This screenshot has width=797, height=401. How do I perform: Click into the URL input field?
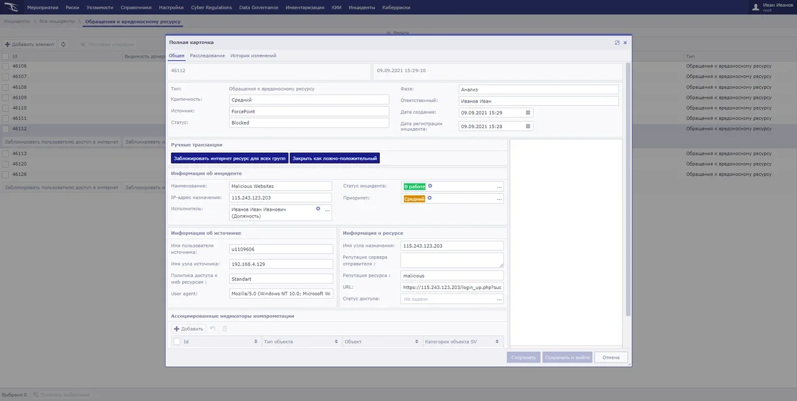[452, 288]
